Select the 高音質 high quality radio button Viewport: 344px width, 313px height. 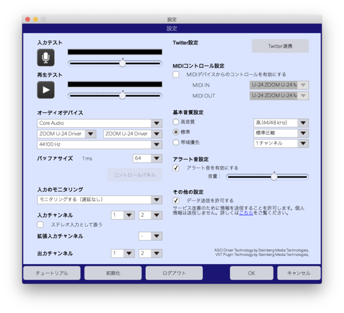(x=175, y=122)
